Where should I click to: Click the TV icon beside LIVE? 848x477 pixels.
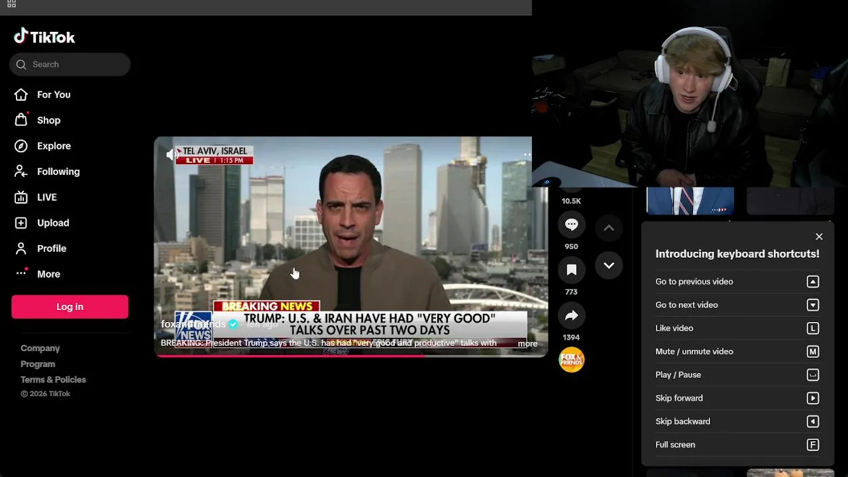21,197
